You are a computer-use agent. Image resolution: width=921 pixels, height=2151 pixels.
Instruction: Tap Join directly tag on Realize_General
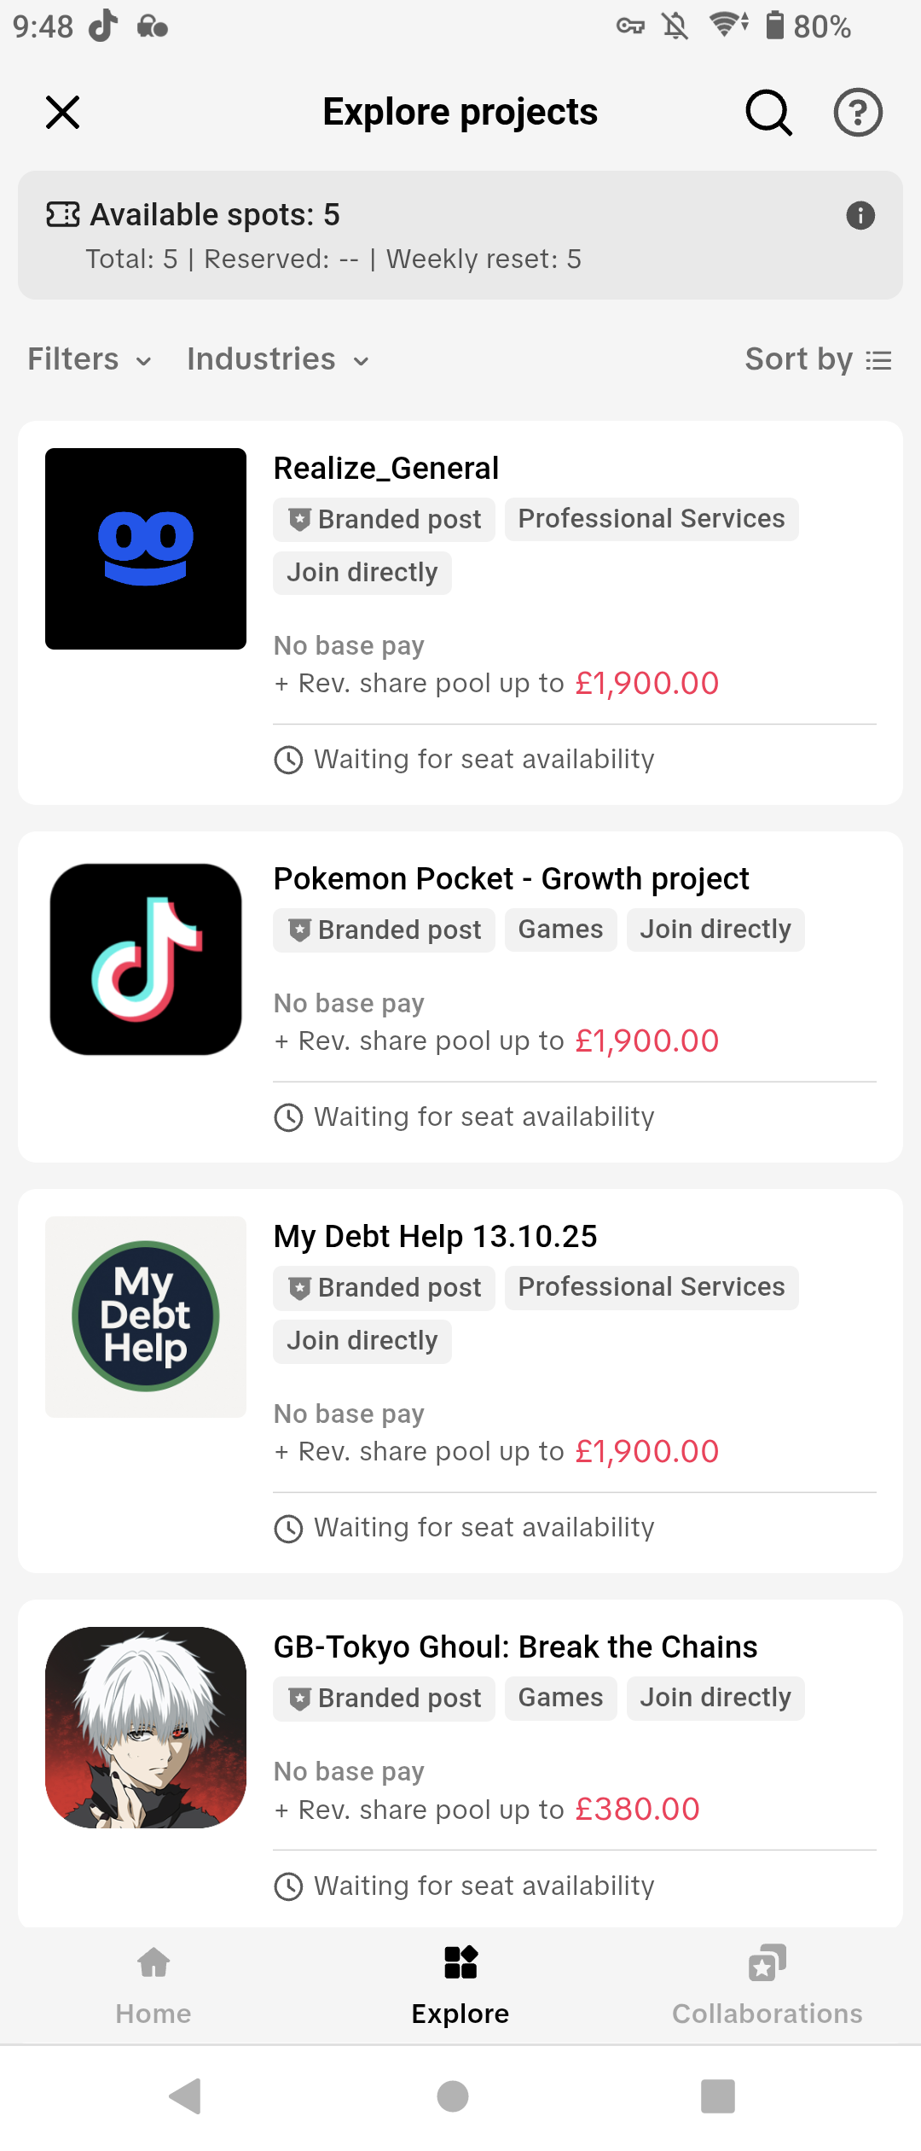(x=362, y=573)
